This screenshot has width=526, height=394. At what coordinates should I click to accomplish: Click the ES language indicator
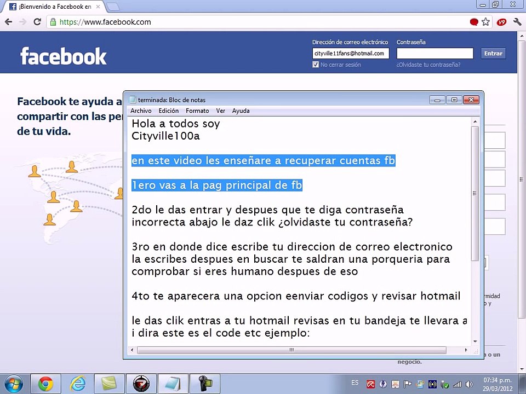(355, 383)
